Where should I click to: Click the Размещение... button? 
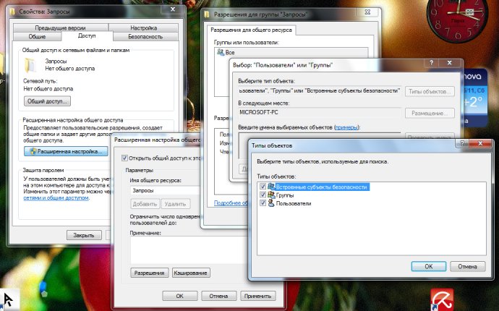point(430,114)
